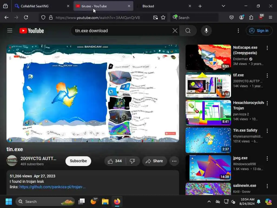Open options for Tin.exe Safety video

pos(267,131)
